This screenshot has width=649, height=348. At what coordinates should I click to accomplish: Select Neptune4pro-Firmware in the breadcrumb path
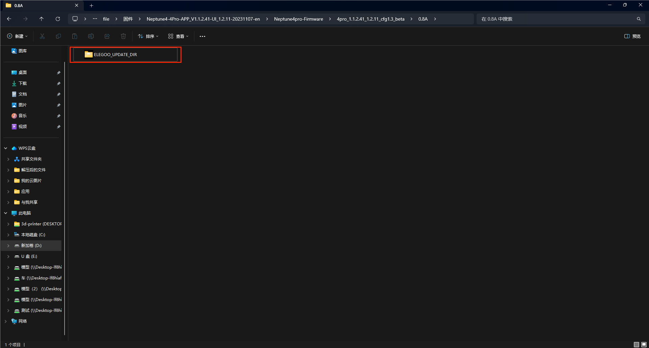[298, 19]
